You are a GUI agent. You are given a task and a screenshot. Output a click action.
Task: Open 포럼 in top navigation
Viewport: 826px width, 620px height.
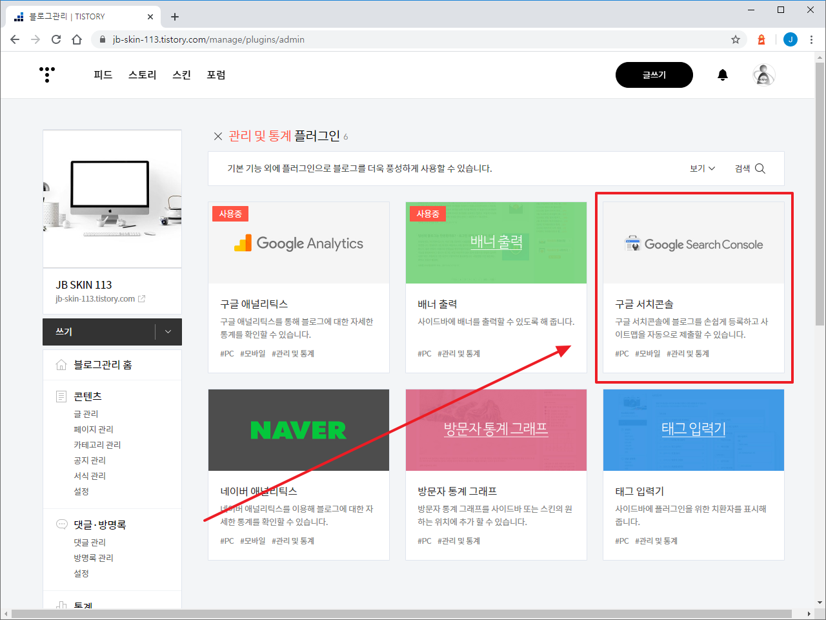(x=216, y=75)
